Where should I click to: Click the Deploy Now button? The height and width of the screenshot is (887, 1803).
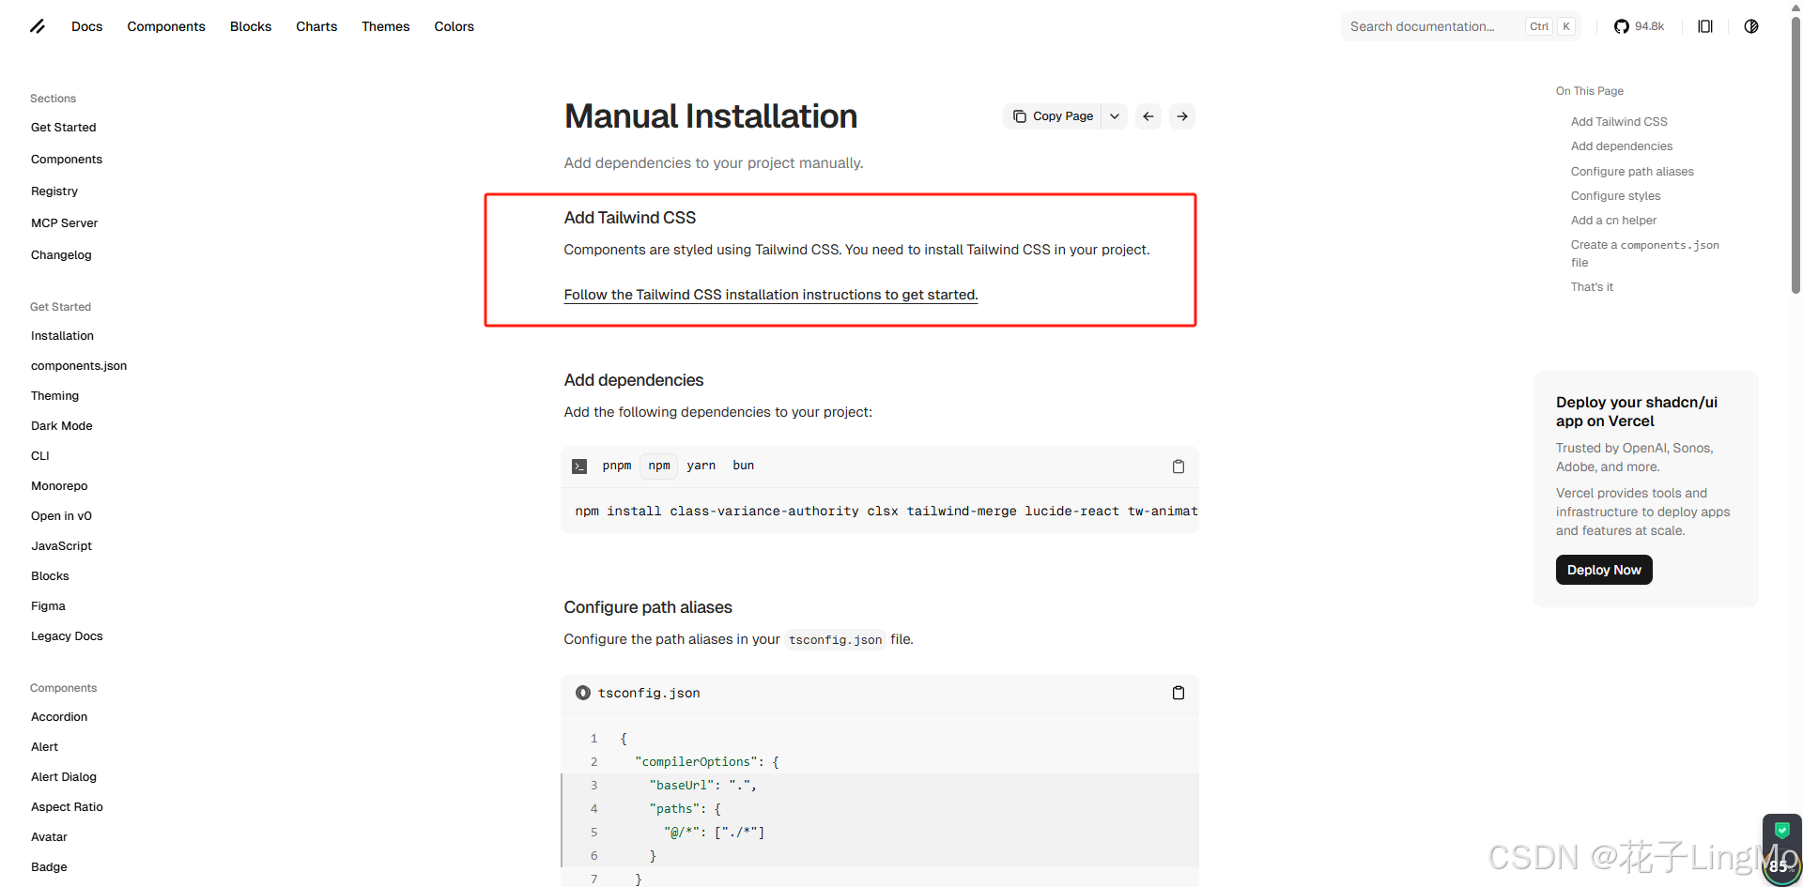click(x=1604, y=570)
